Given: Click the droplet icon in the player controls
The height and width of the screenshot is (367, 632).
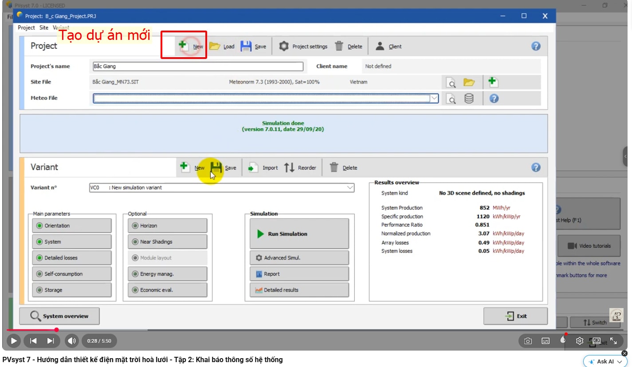Looking at the screenshot, I should point(563,340).
